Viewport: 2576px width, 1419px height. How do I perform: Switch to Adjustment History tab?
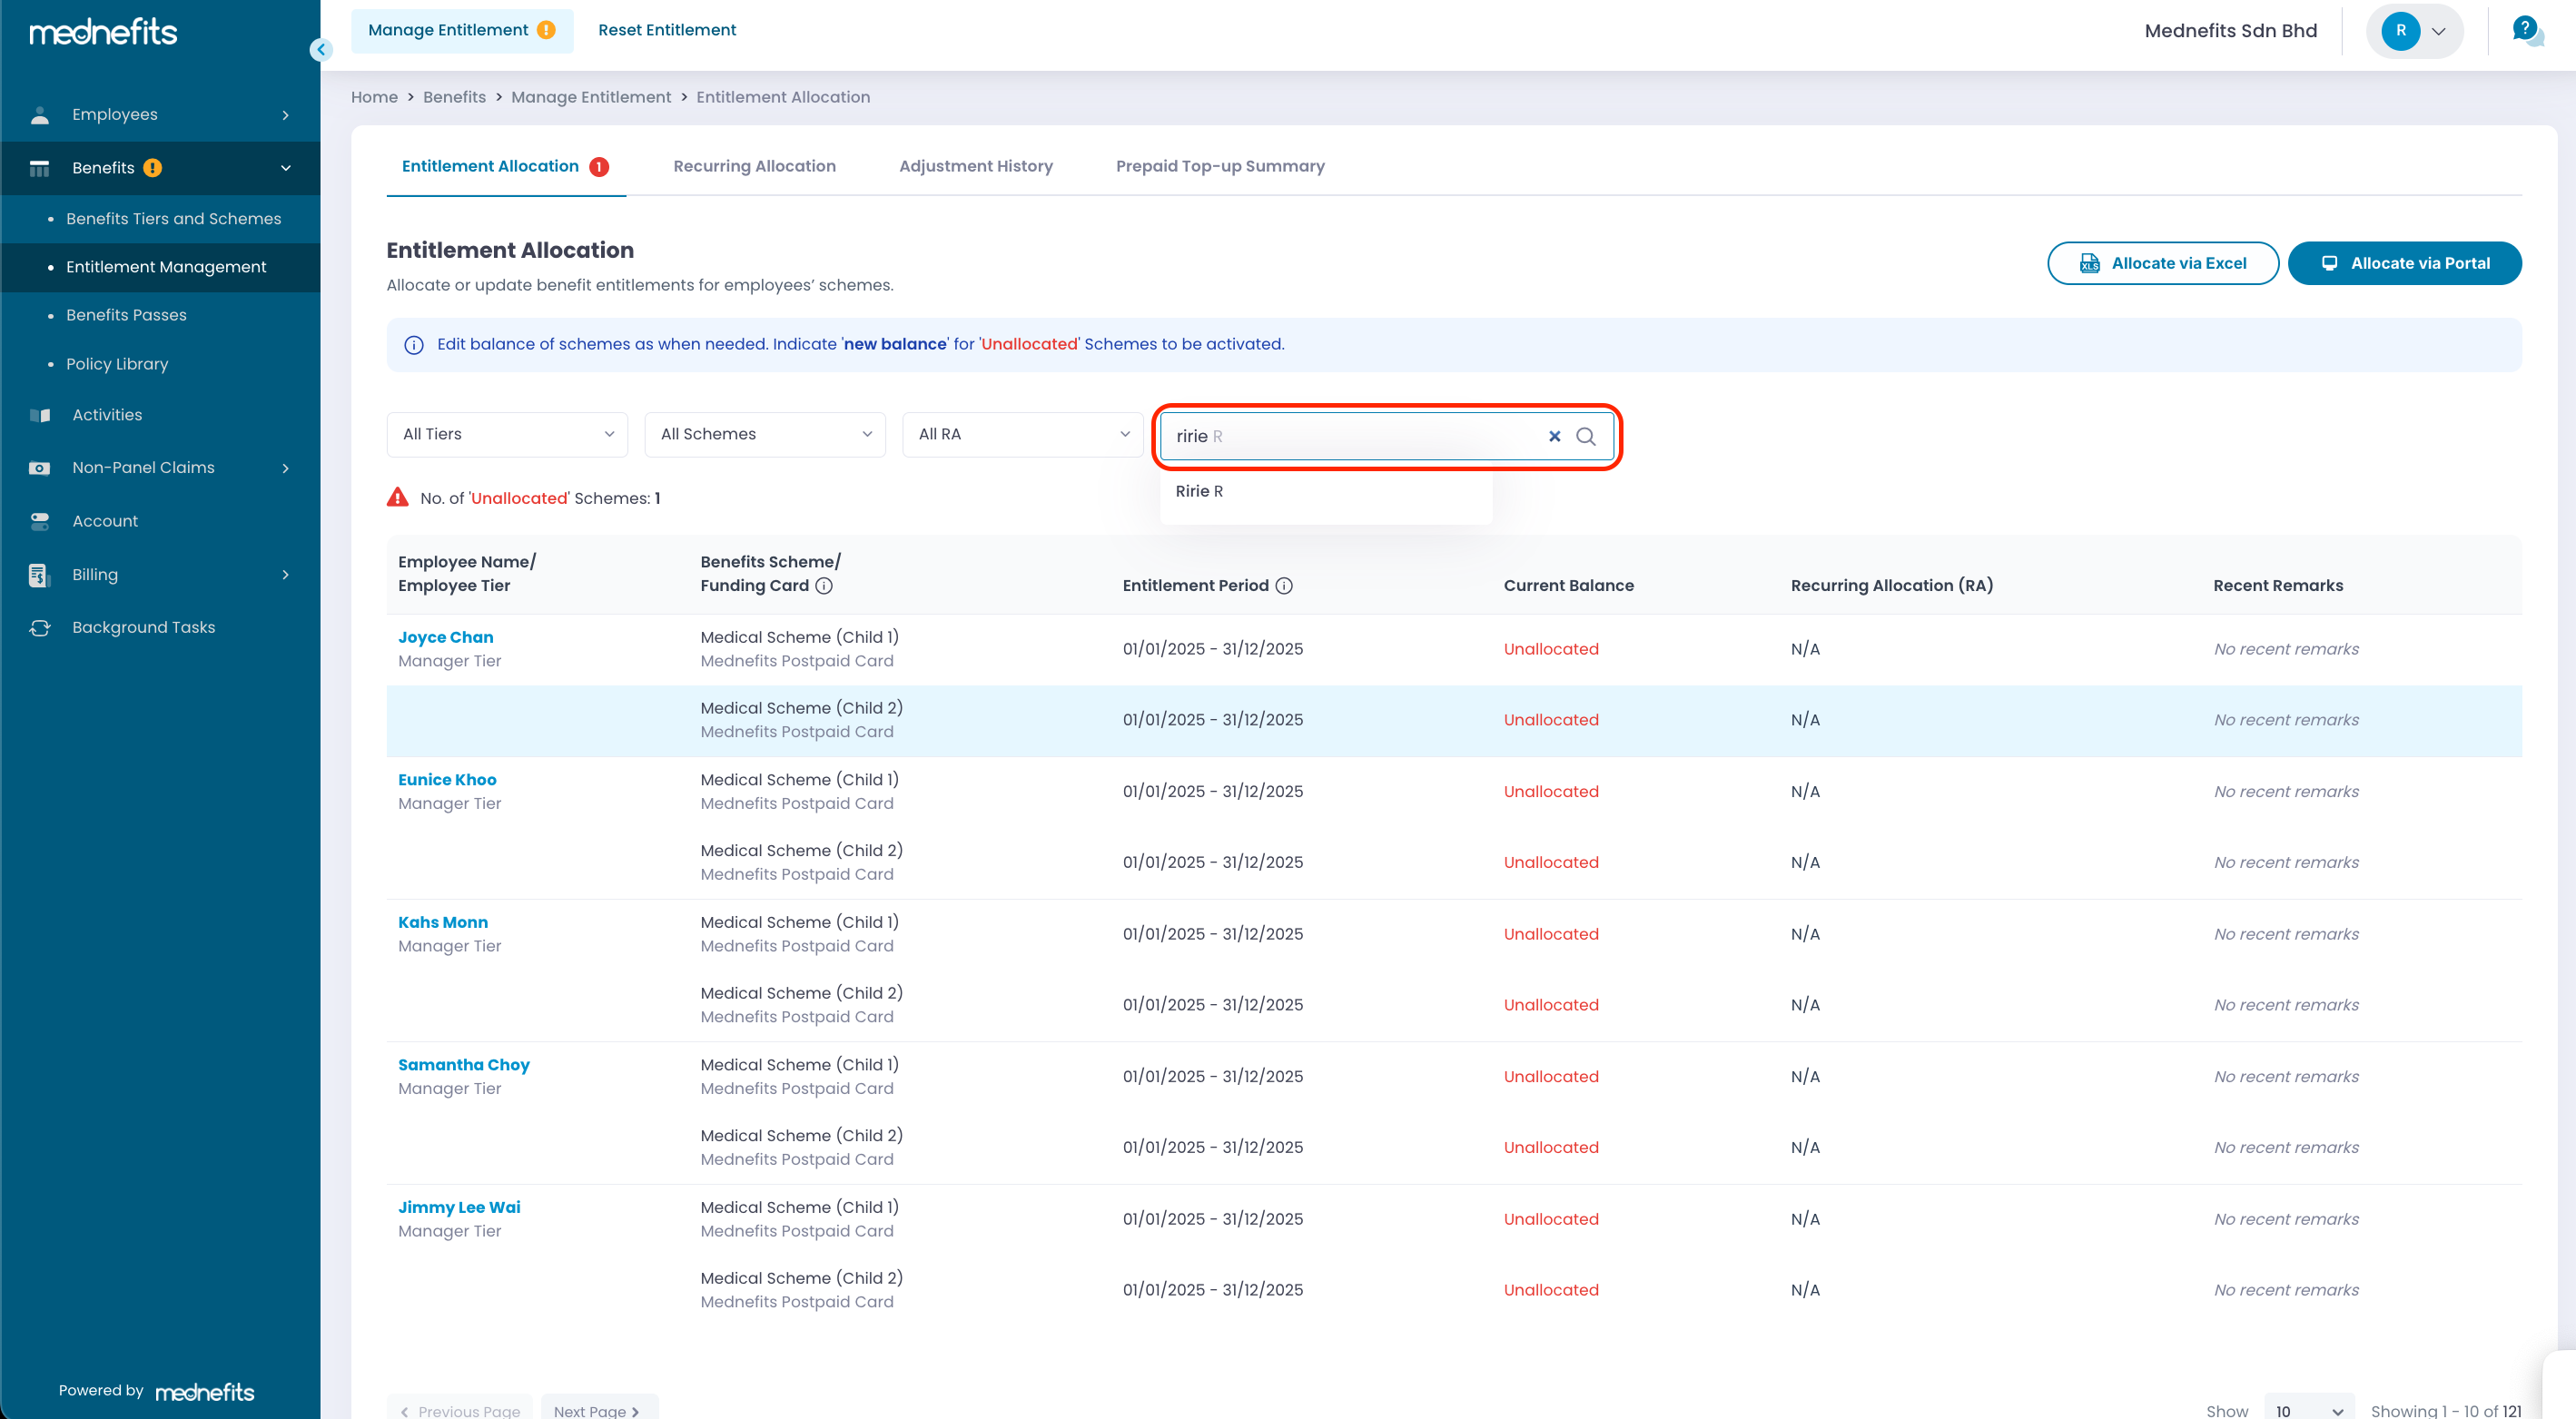(975, 166)
